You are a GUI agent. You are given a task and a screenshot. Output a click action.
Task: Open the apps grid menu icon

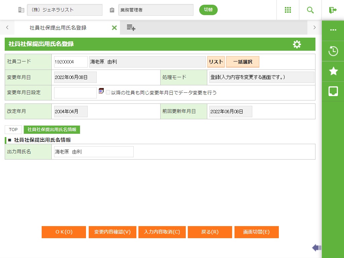point(288,10)
